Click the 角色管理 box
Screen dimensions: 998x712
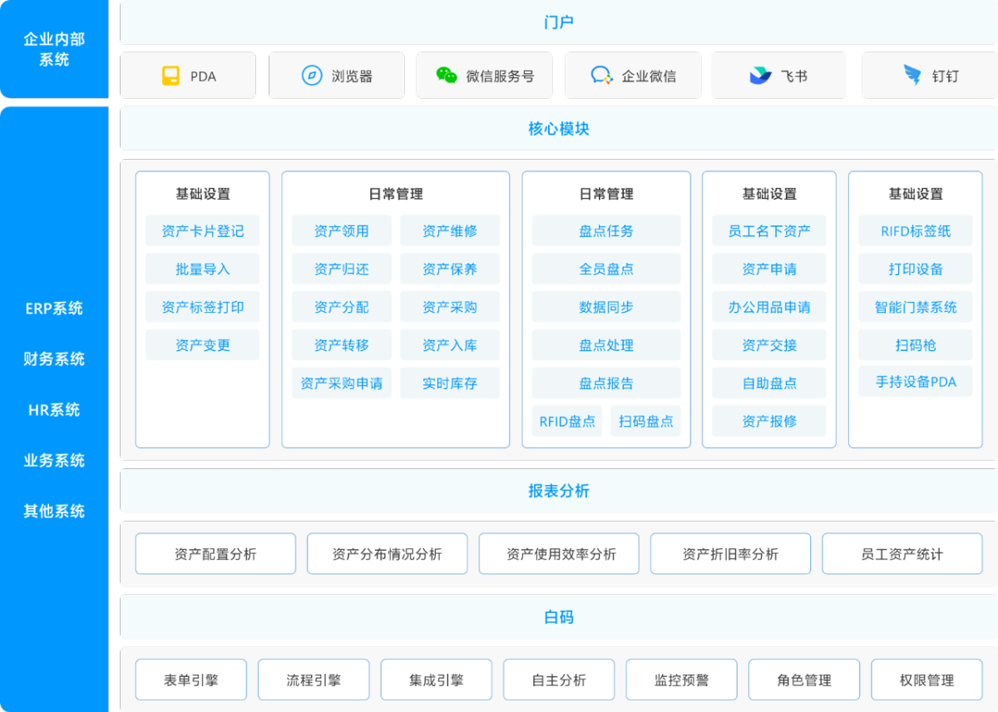tap(804, 680)
